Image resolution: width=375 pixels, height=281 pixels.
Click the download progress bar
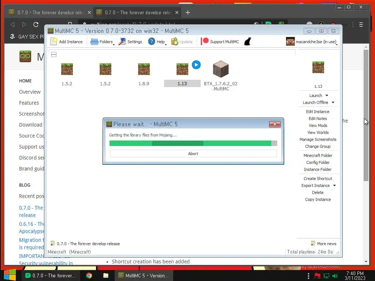tap(193, 143)
